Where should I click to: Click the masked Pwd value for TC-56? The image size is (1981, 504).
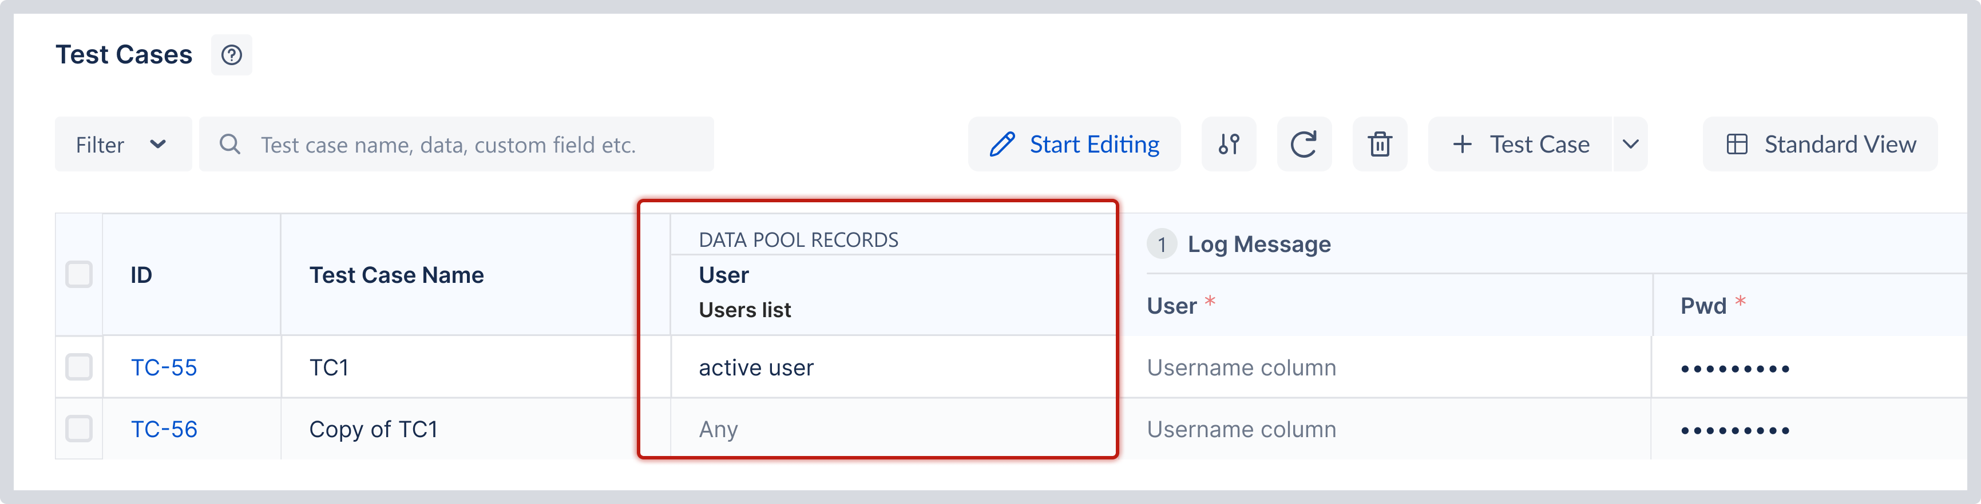[x=1735, y=430]
